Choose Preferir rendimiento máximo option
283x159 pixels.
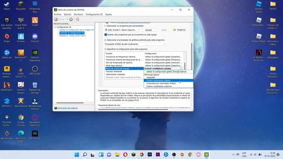pos(168,80)
